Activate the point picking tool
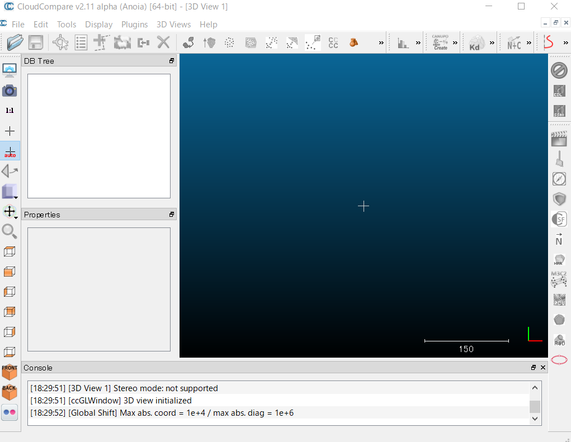Image resolution: width=571 pixels, height=442 pixels. 60,42
